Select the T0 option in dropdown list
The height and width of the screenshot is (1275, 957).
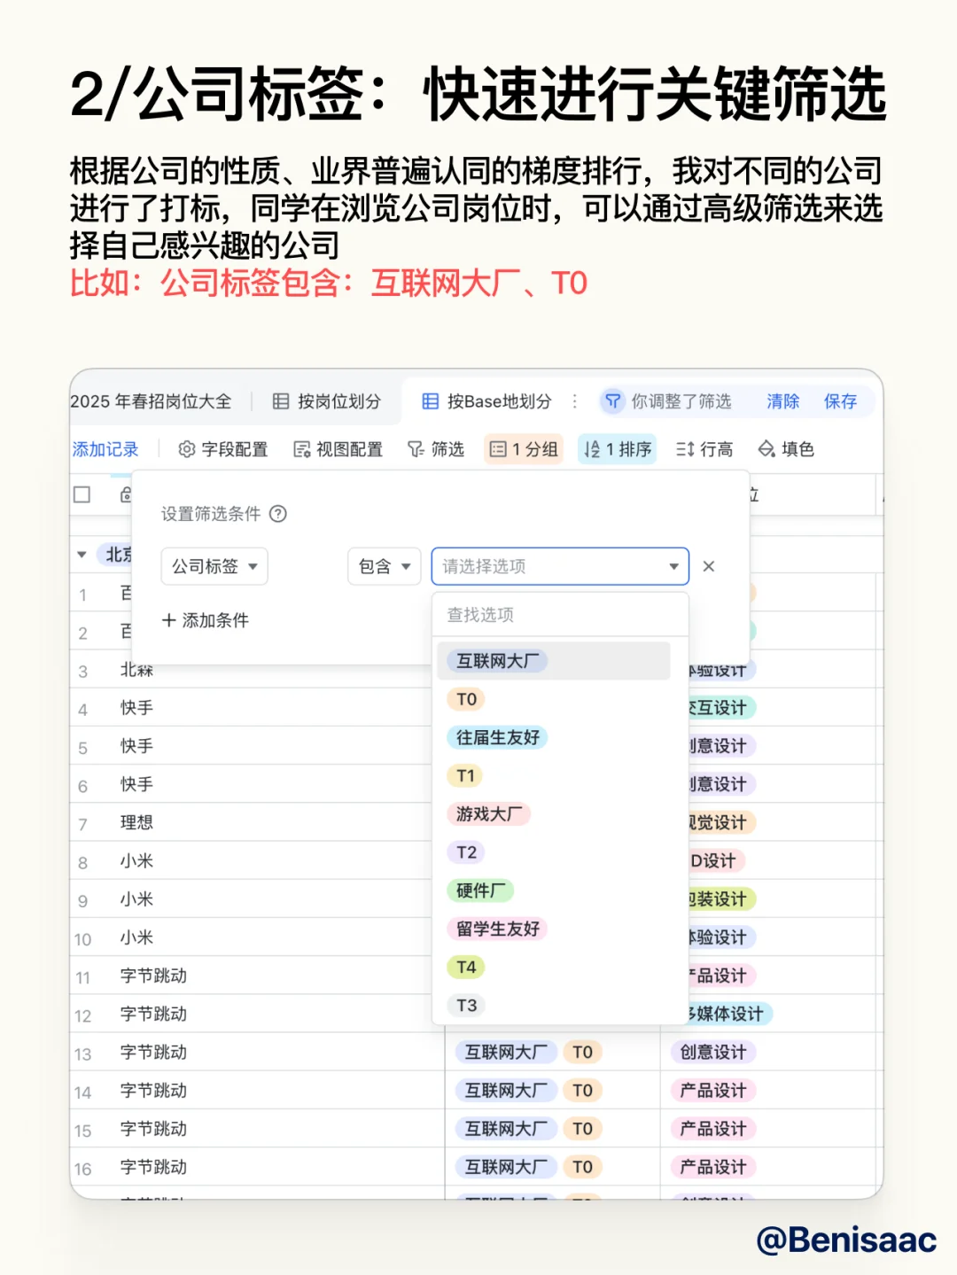click(466, 699)
